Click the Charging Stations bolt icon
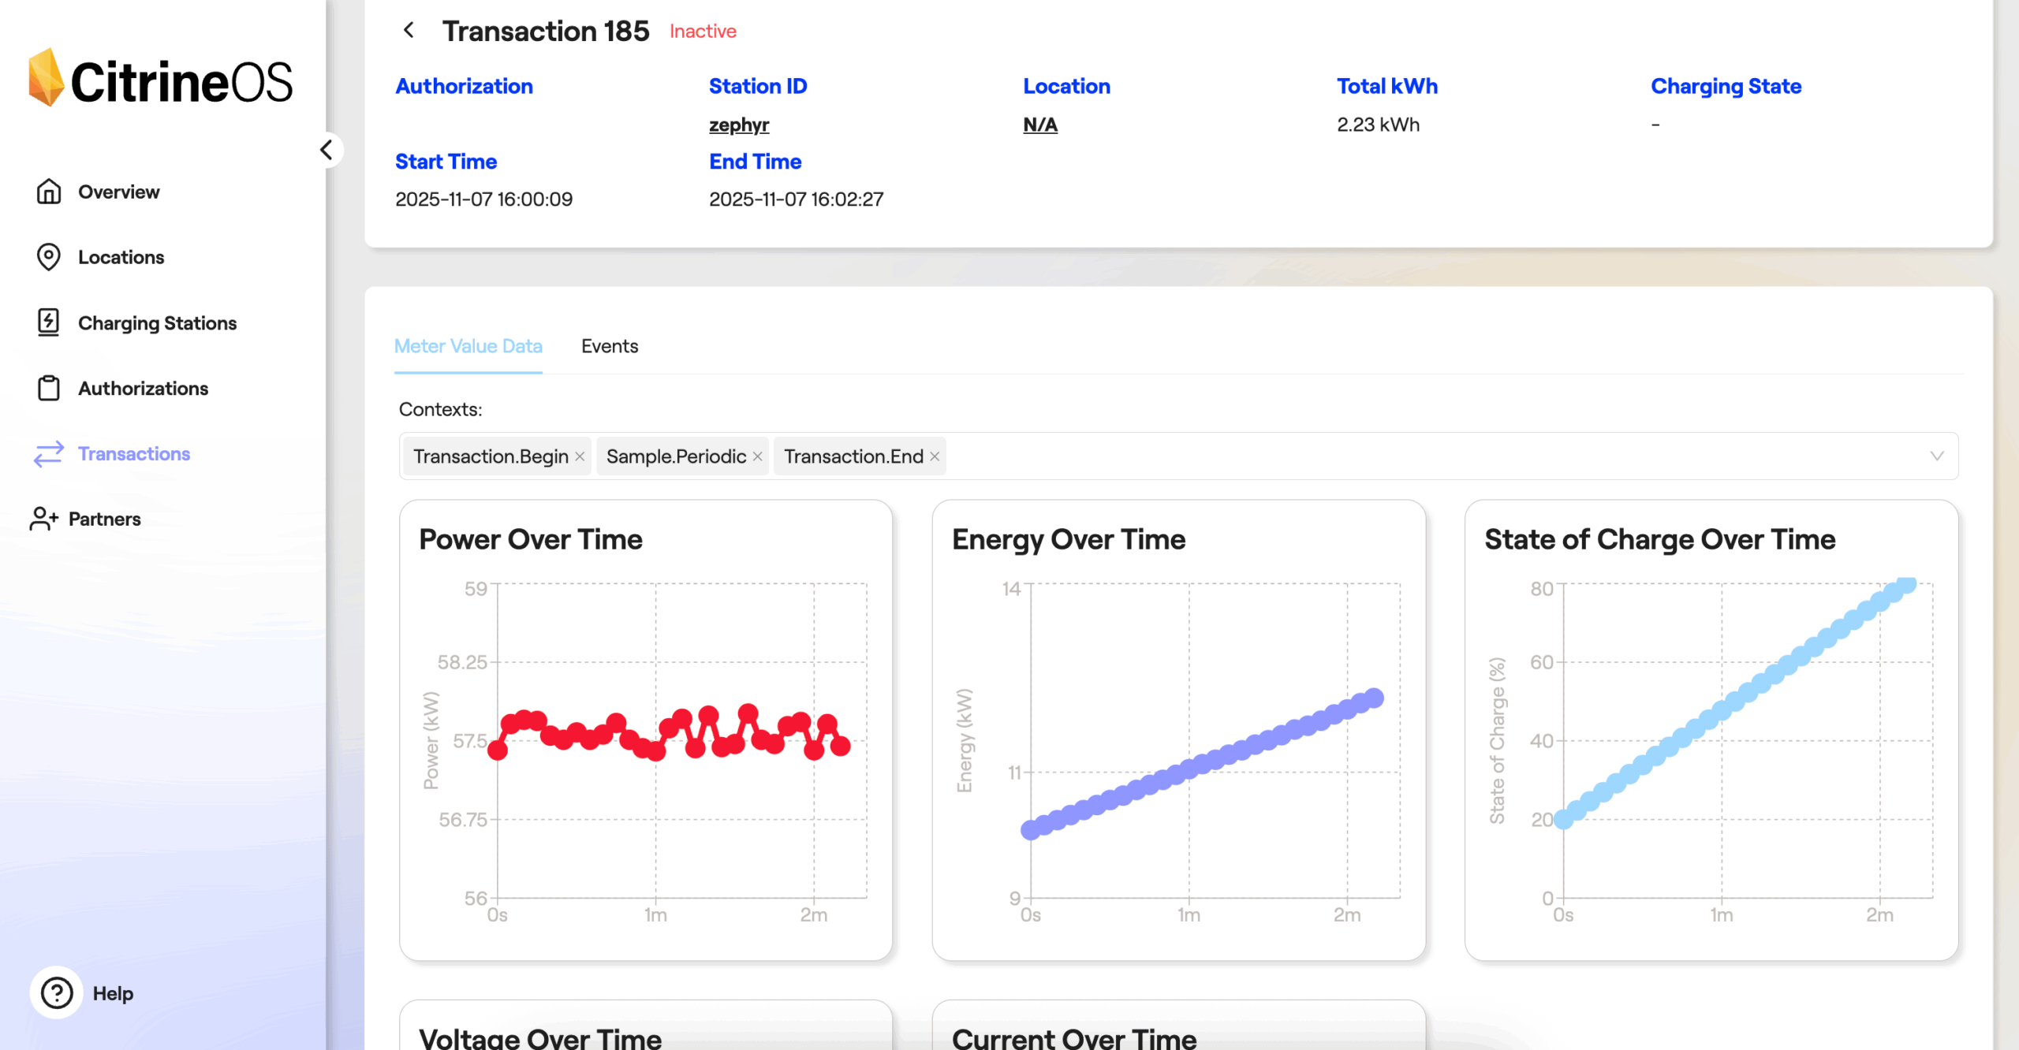This screenshot has width=2019, height=1050. tap(49, 322)
